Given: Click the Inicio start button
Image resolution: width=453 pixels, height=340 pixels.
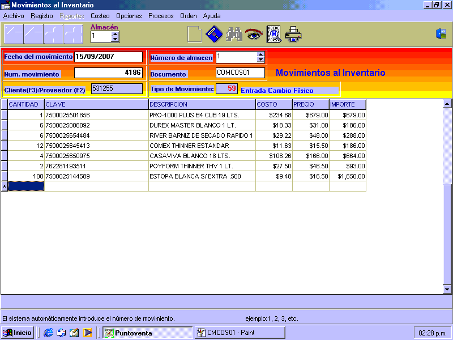Looking at the screenshot, I should pyautogui.click(x=18, y=333).
